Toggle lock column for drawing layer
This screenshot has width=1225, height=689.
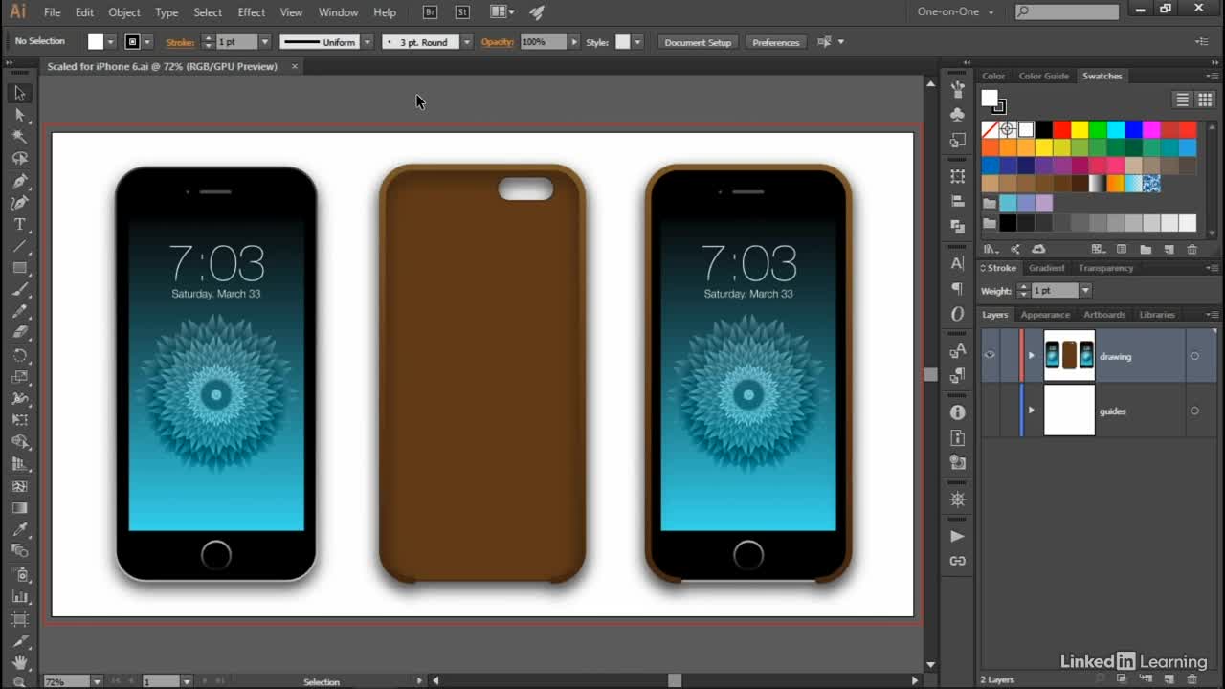pyautogui.click(x=1008, y=356)
